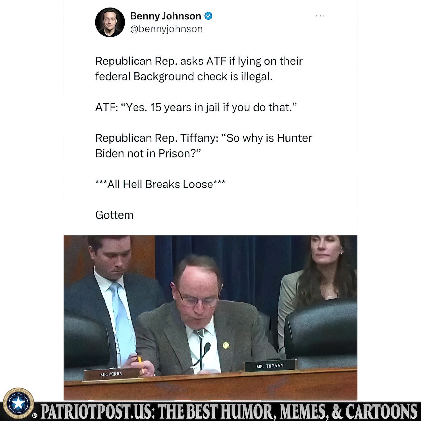Open the three-dot tweet options menu
This screenshot has width=421, height=421.
point(320,16)
